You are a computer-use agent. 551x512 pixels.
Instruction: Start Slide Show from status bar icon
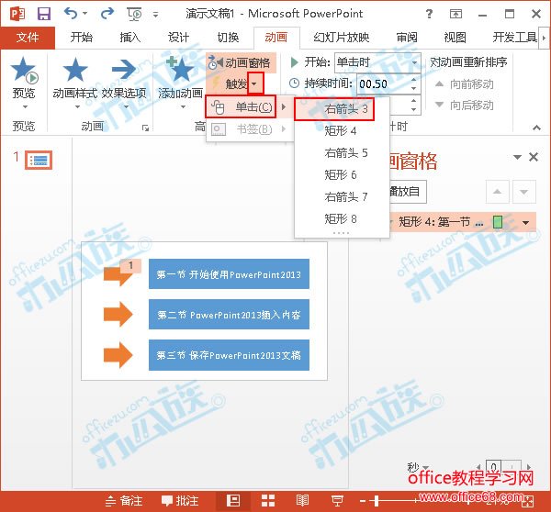tap(337, 501)
